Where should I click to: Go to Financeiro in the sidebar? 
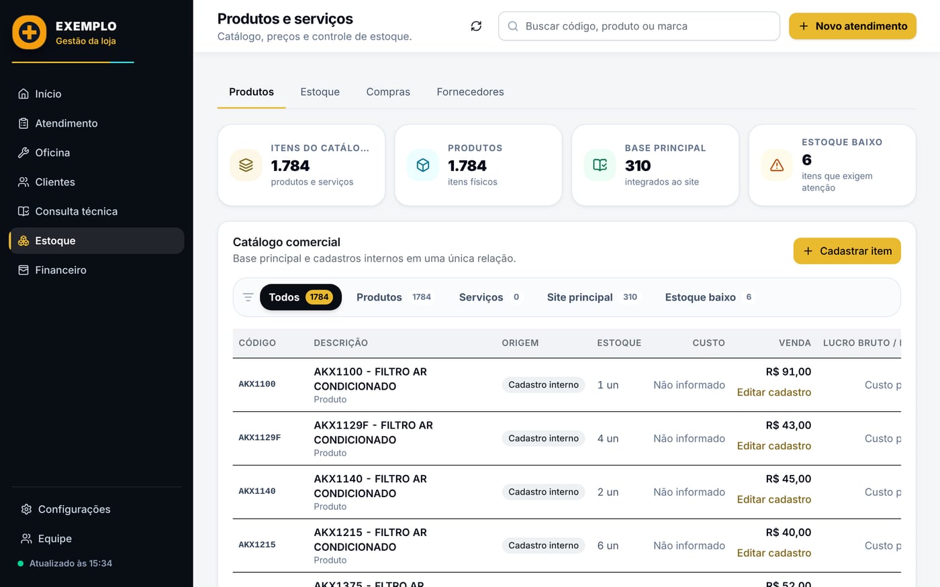point(97,270)
